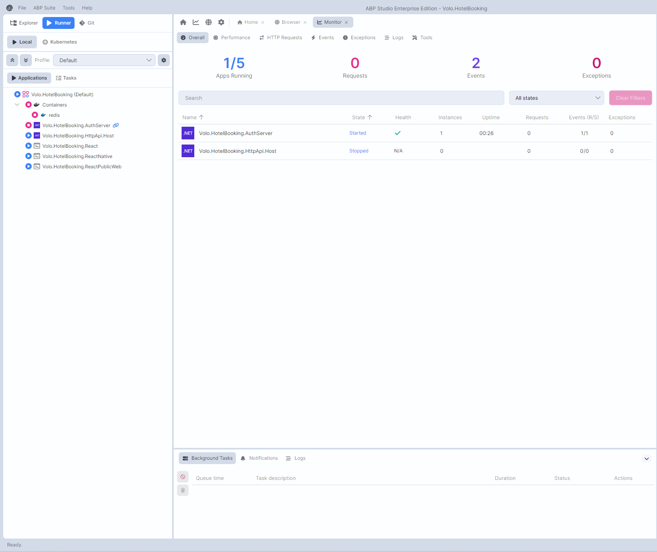Stop the Containers group

[29, 105]
